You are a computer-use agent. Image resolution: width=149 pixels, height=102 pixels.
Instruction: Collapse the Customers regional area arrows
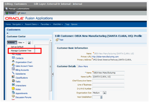click(x=7, y=33)
